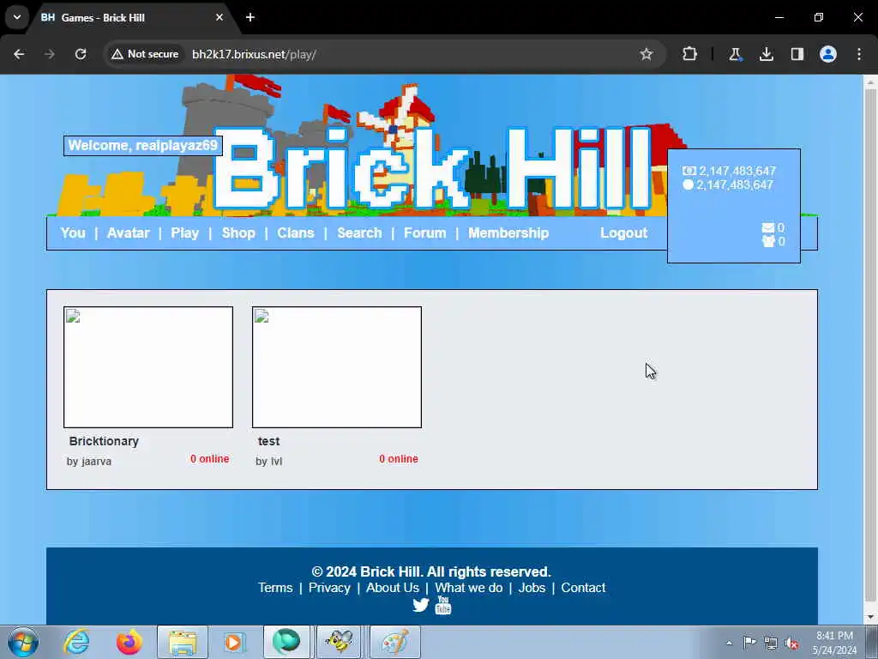The height and width of the screenshot is (659, 878).
Task: Launch Firefox from taskbar
Action: [x=129, y=642]
